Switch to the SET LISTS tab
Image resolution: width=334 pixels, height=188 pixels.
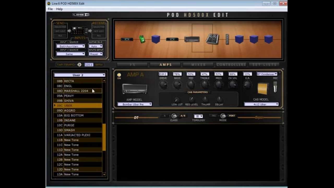(264, 64)
